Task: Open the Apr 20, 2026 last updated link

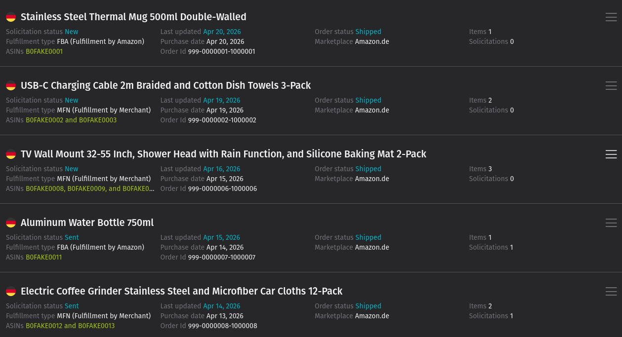Action: coord(222,32)
